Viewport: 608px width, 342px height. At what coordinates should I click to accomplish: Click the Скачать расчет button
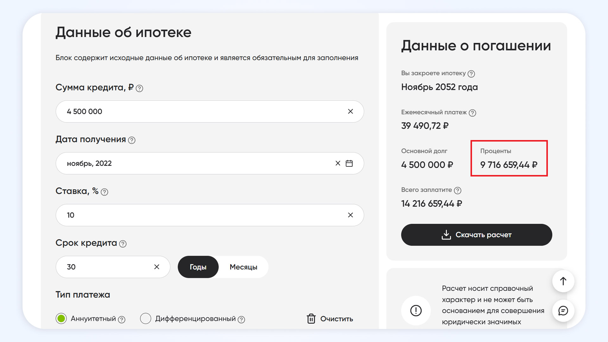point(476,235)
